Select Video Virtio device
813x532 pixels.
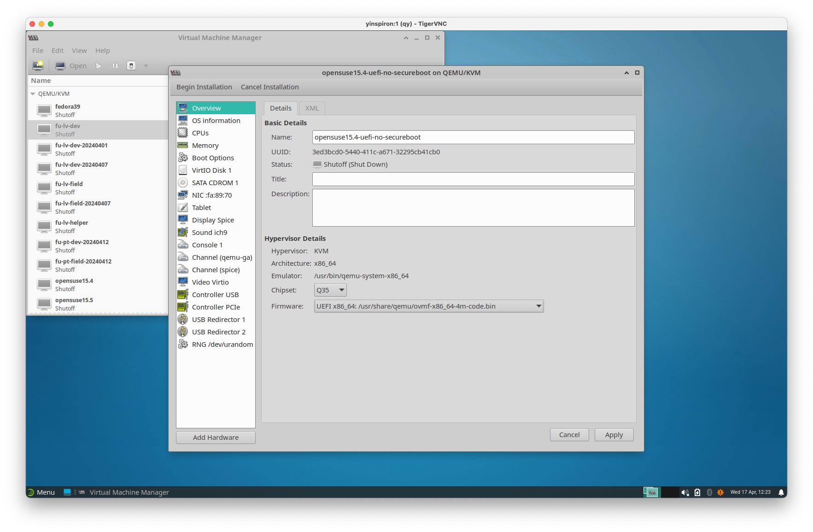tap(216, 282)
